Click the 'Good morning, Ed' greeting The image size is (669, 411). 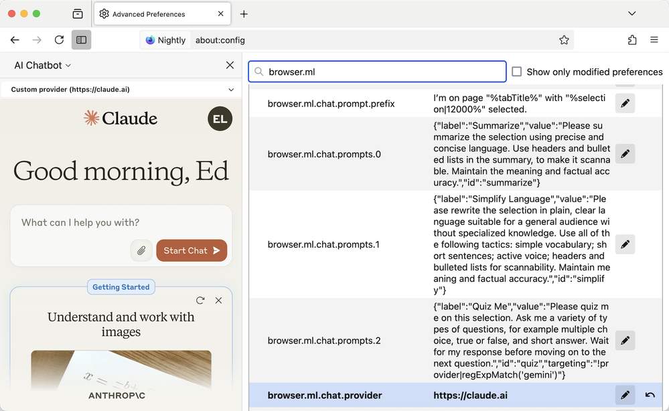(x=121, y=171)
